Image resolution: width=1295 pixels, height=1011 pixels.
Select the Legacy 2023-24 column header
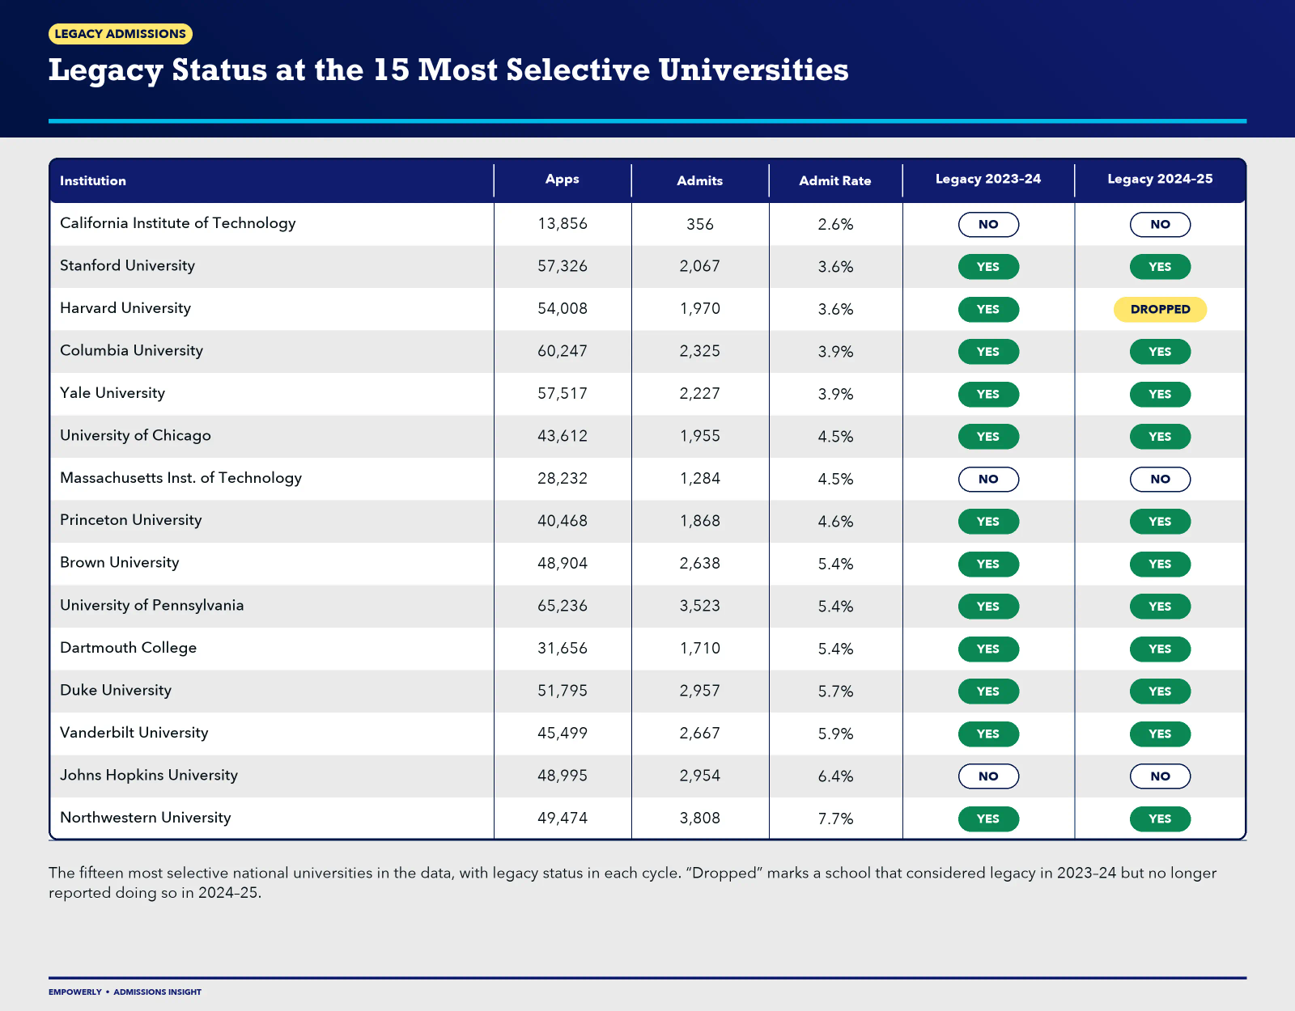tap(988, 180)
